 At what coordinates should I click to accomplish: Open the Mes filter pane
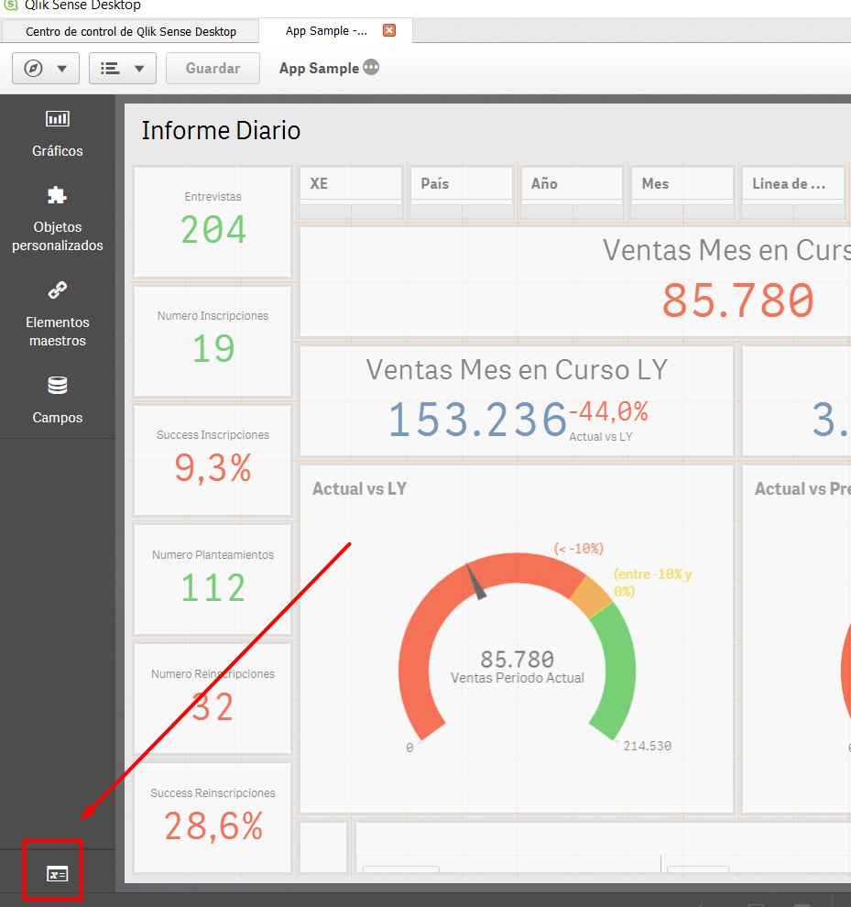coord(682,192)
